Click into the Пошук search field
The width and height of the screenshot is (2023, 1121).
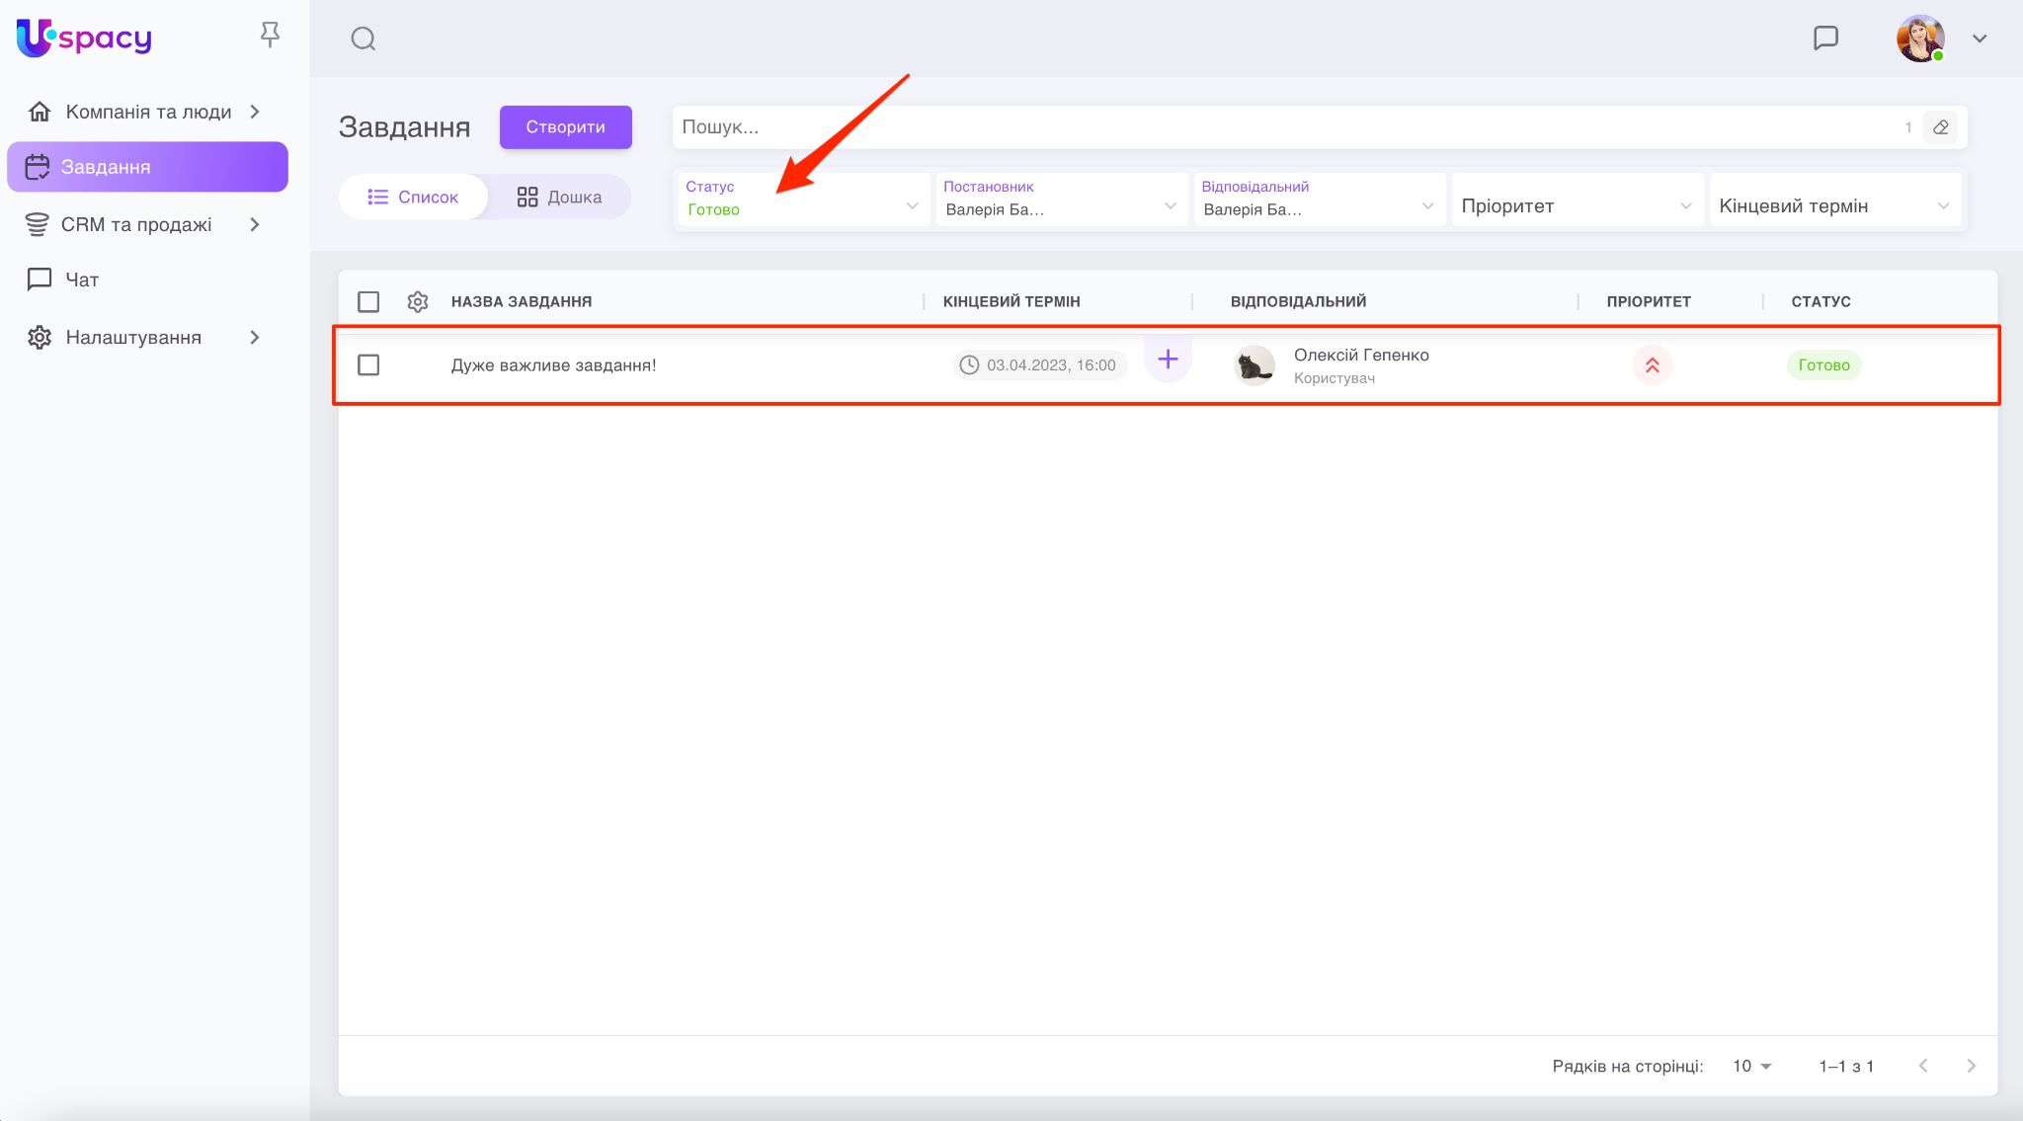click(1274, 127)
